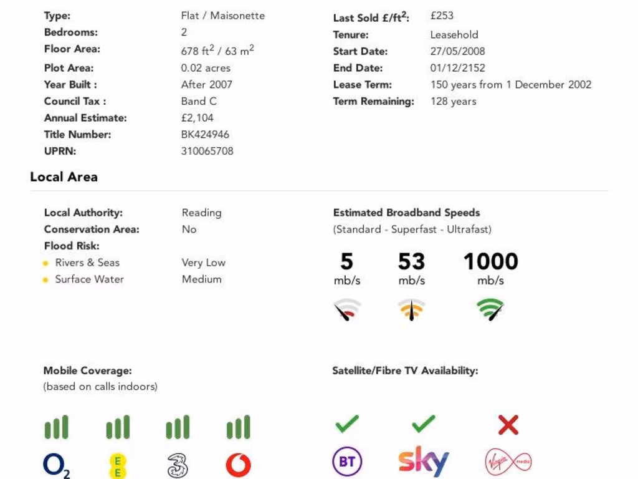Click the Sky TV logo
This screenshot has height=479, width=638.
tap(424, 462)
